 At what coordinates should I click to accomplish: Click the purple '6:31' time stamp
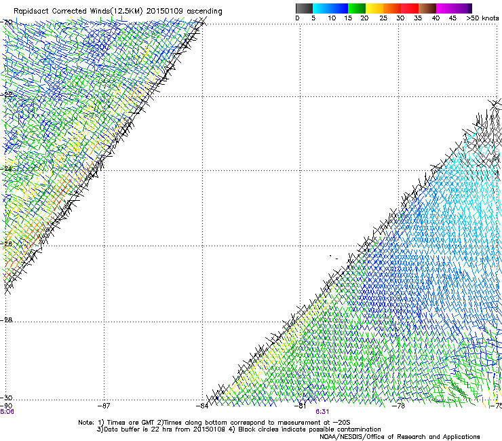pos(322,412)
